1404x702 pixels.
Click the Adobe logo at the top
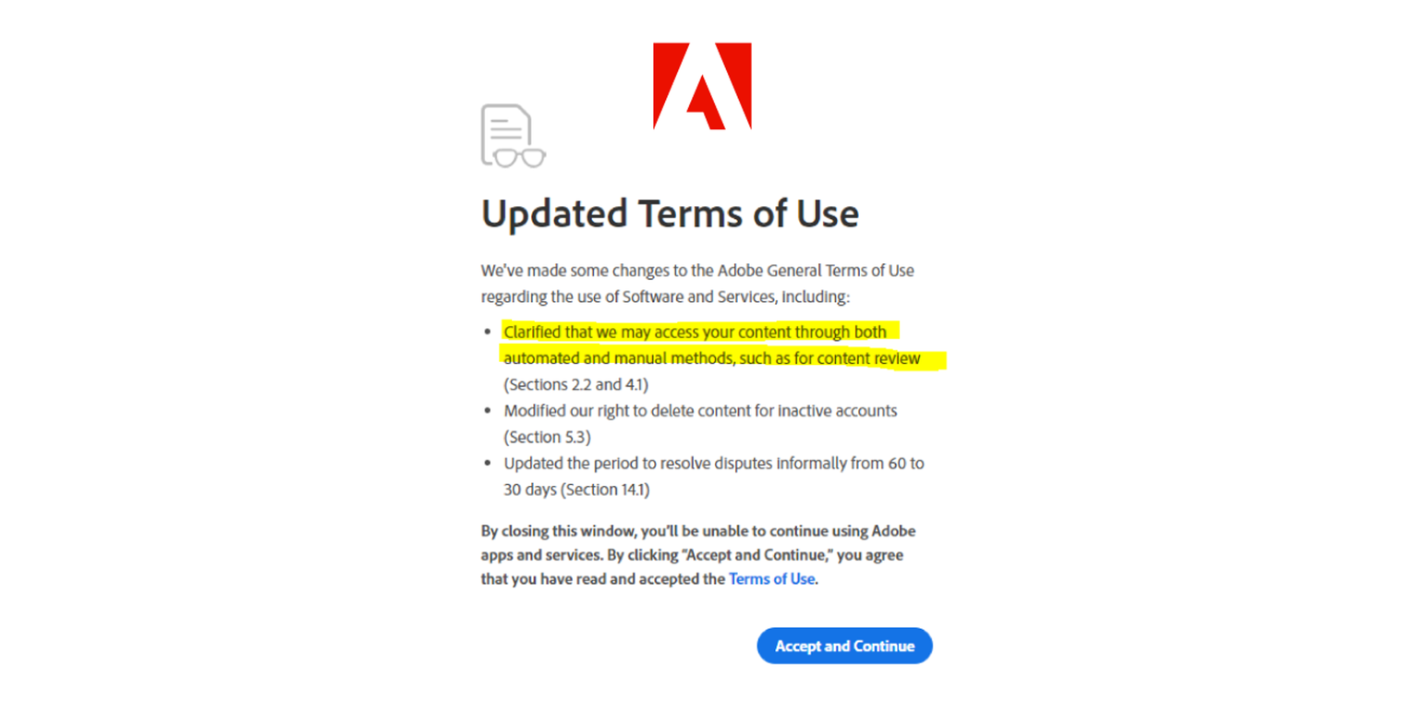click(x=703, y=83)
